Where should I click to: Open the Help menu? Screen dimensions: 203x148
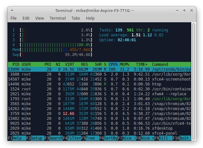coord(90,18)
